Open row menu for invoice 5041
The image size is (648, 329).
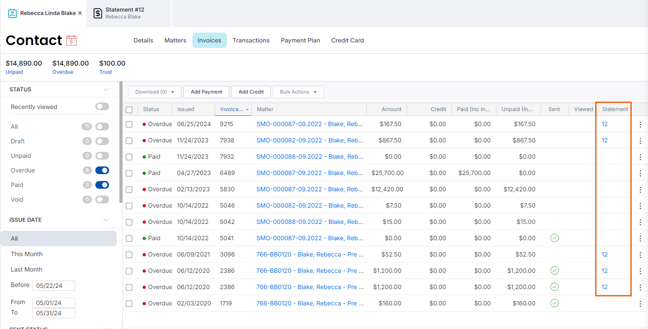[640, 238]
